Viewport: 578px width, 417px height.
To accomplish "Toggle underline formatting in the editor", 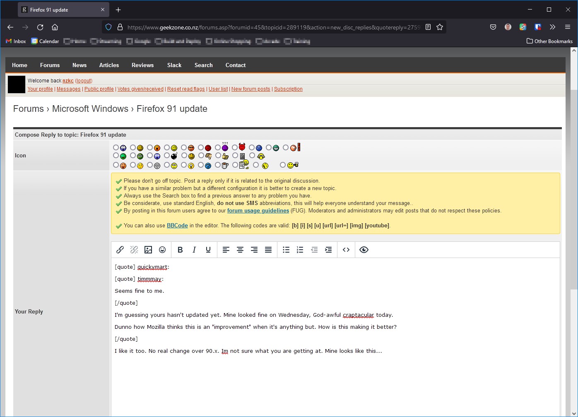I will (208, 250).
